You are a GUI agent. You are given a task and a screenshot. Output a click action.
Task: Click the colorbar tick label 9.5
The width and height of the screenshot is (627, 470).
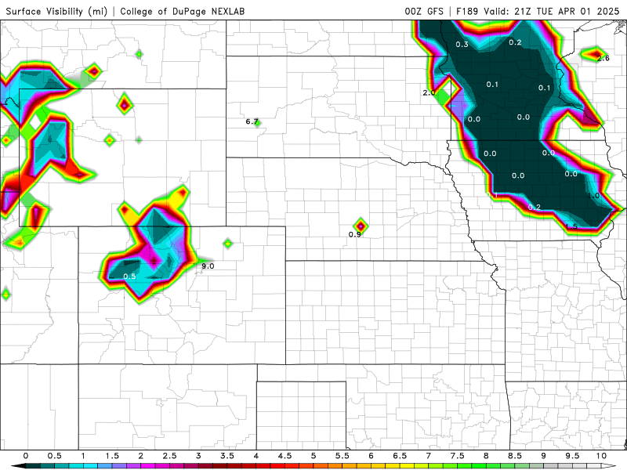[573, 456]
